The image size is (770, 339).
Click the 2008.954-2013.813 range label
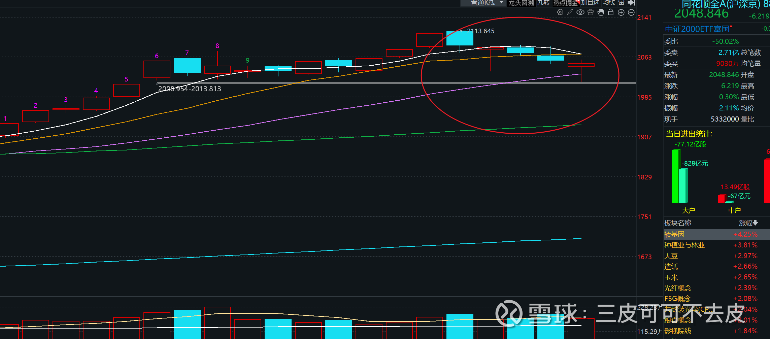190,89
